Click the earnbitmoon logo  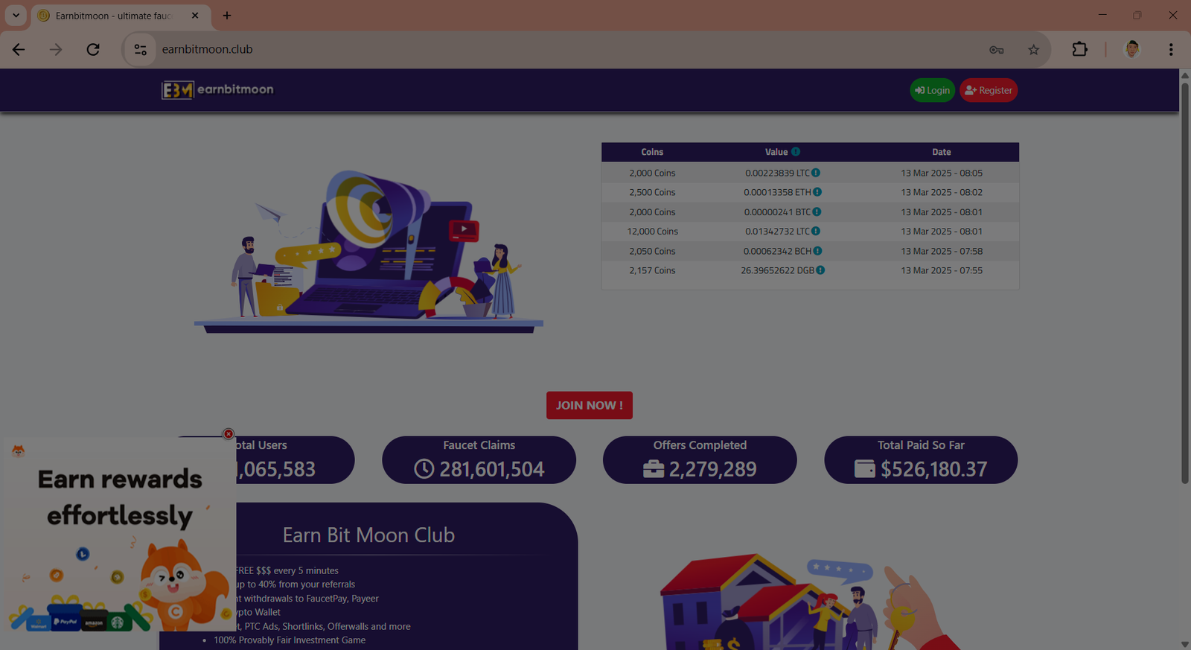[217, 90]
